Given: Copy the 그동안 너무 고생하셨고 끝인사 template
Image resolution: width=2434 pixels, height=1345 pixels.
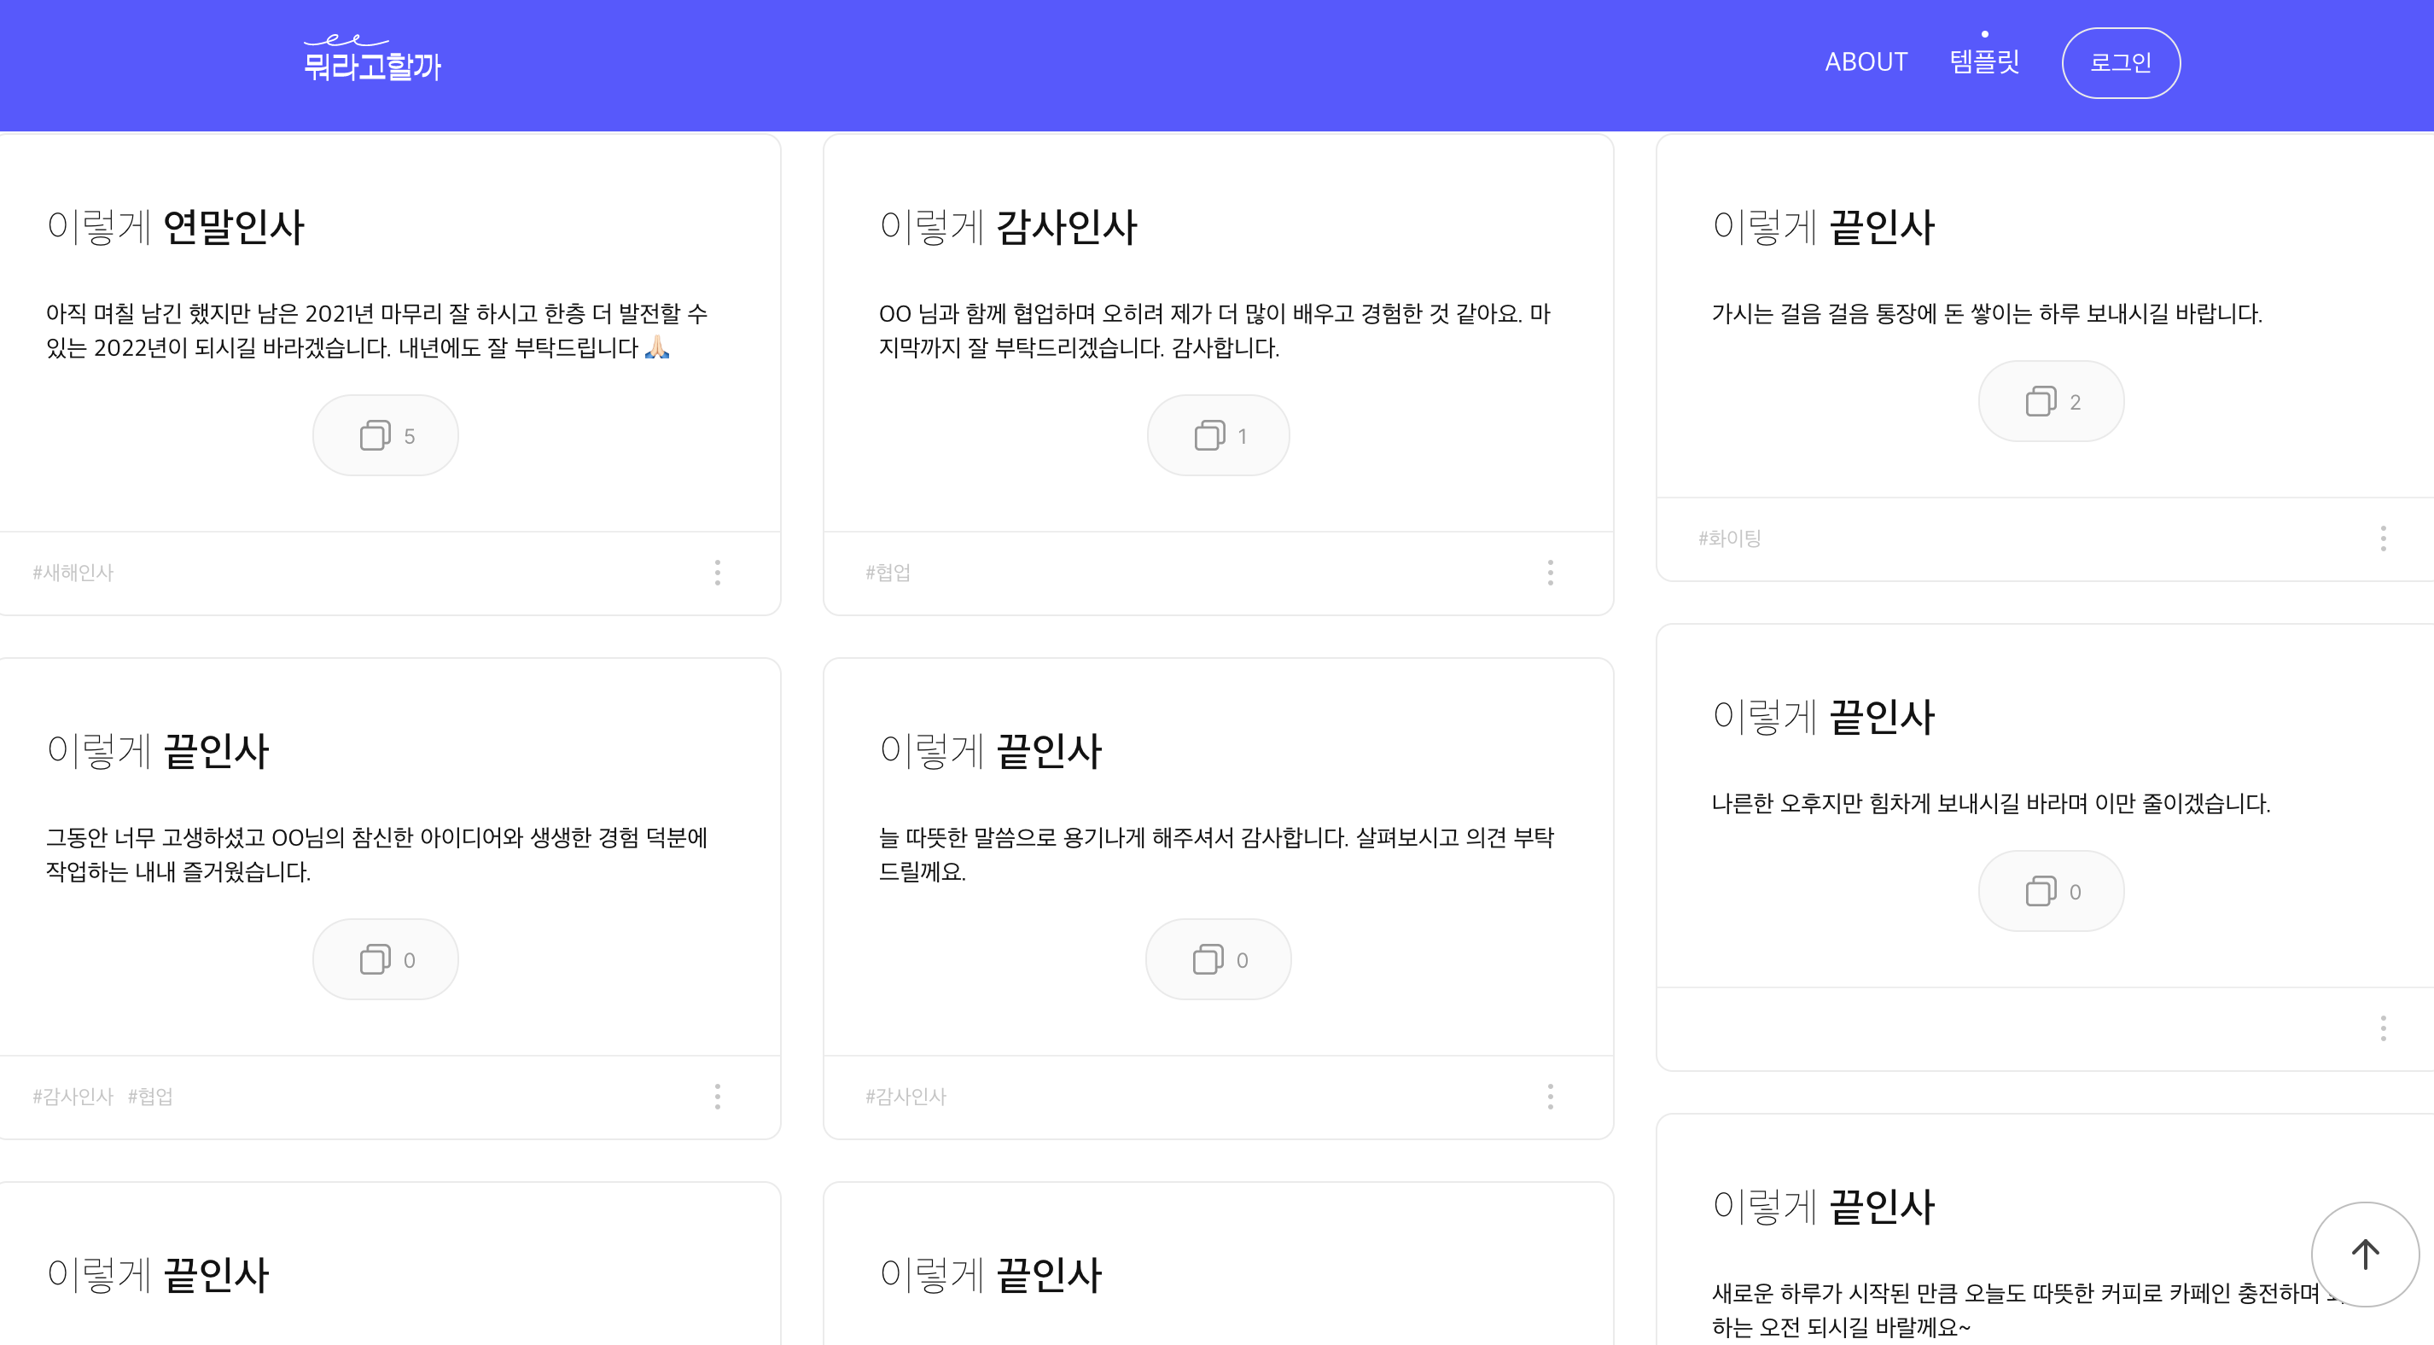Looking at the screenshot, I should click(x=386, y=958).
